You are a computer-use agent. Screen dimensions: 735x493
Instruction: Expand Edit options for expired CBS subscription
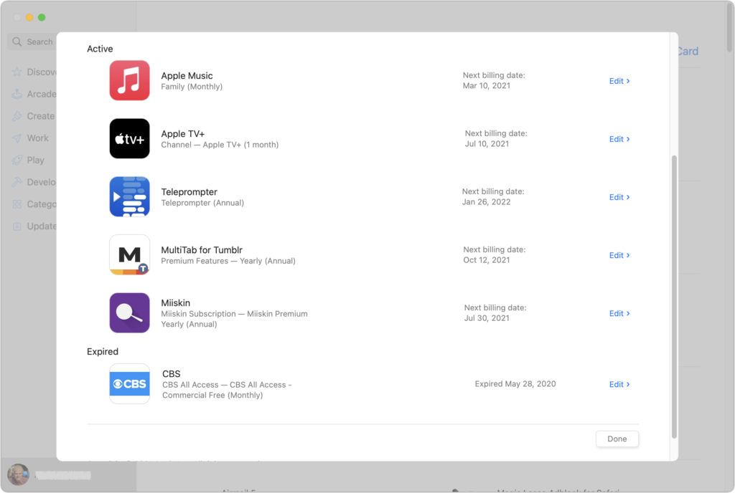(x=618, y=383)
